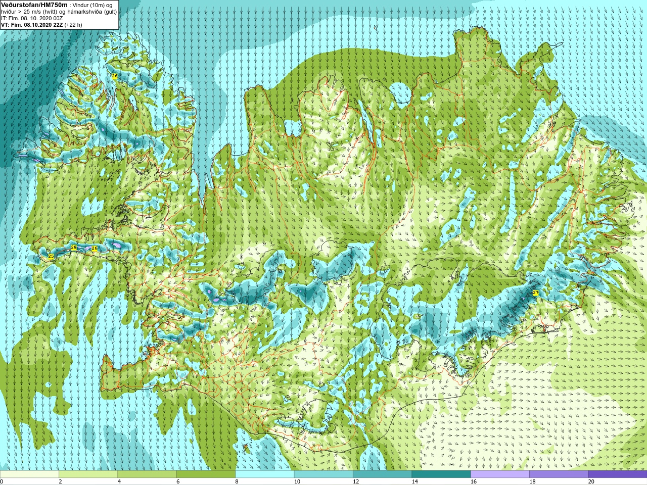Click the '16' label on the legend scale
Image resolution: width=647 pixels, height=485 pixels.
(x=474, y=482)
